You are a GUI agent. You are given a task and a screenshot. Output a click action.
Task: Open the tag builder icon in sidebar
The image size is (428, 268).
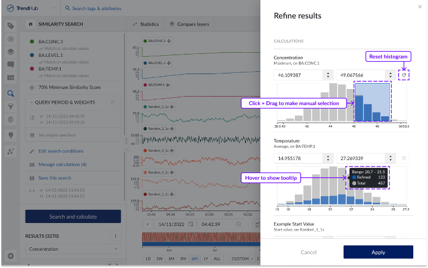click(11, 26)
